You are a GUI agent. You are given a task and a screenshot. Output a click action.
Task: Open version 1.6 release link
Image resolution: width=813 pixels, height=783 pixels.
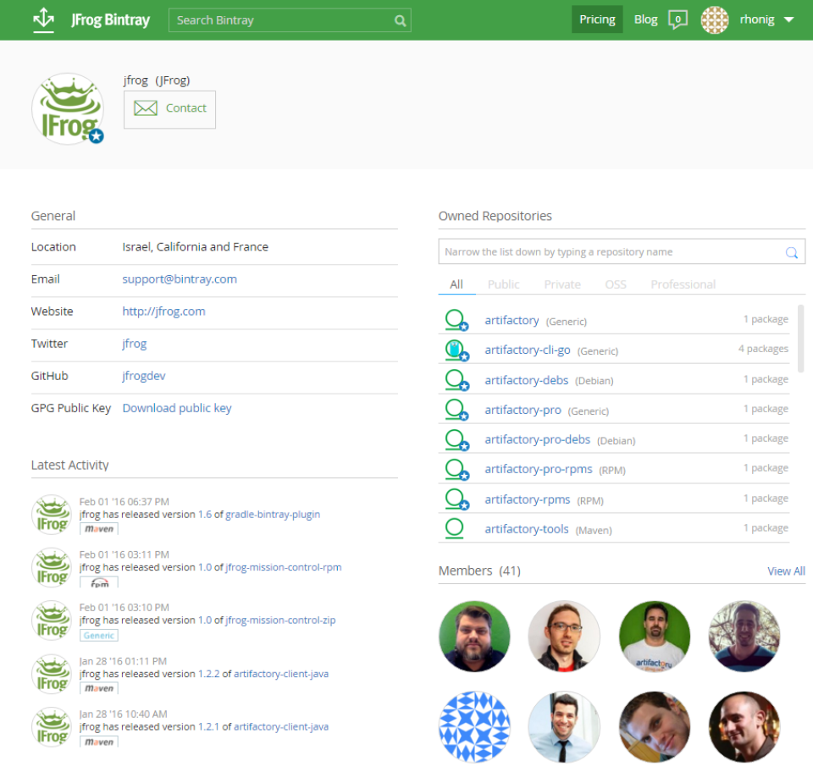tap(205, 515)
